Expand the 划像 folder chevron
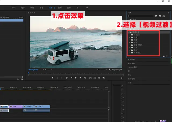Viewport: 172px width, 122px height. pyautogui.click(x=129, y=40)
